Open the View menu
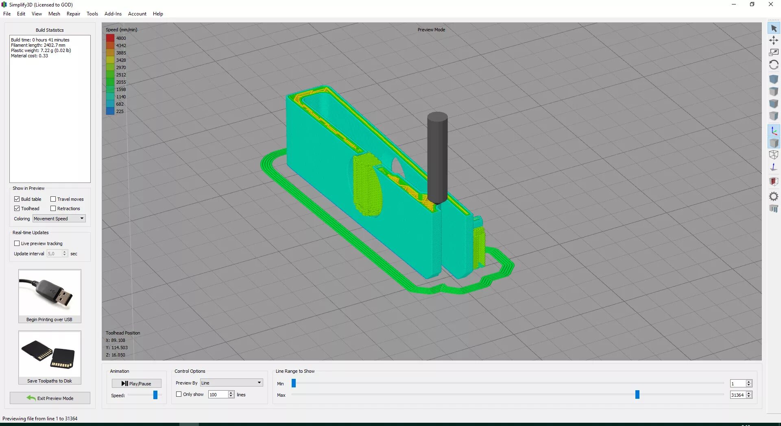This screenshot has height=426, width=781. coord(37,13)
